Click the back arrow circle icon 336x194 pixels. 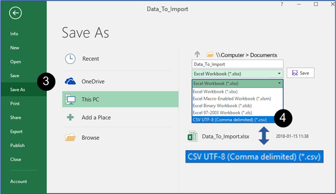[x=15, y=13]
